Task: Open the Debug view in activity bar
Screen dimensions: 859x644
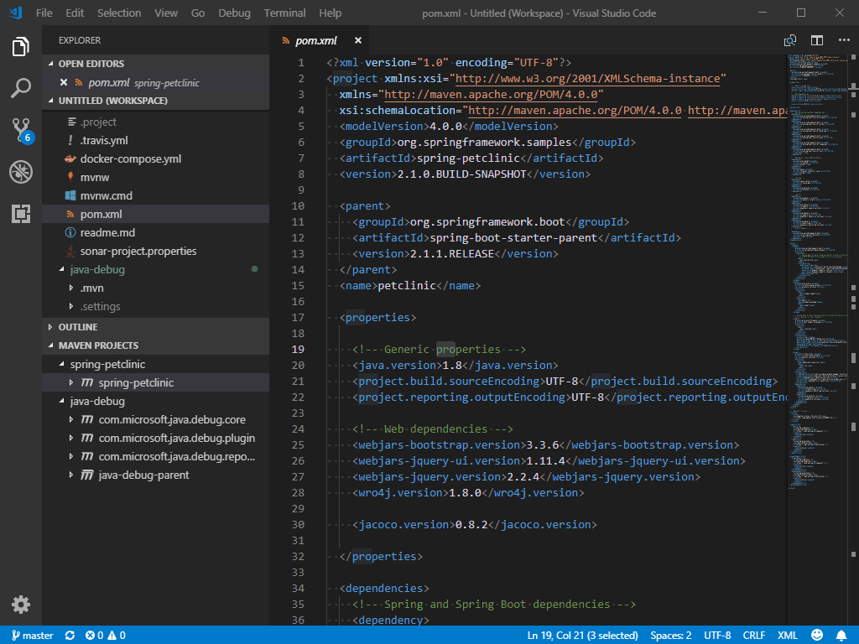Action: (21, 172)
